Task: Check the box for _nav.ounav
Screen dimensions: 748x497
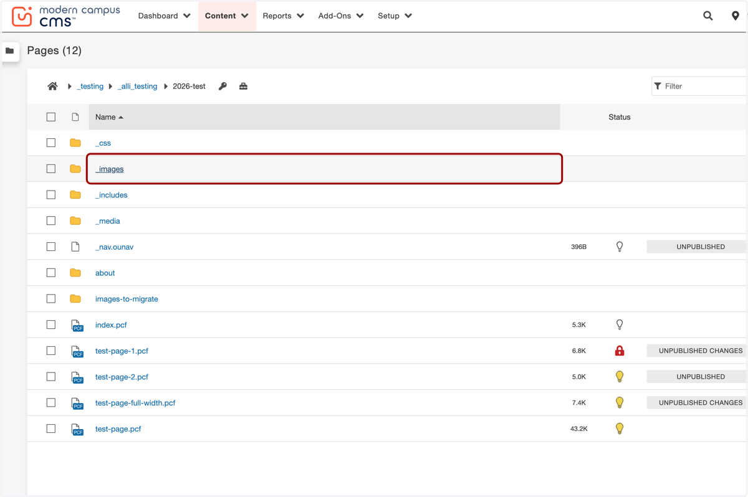Action: [51, 247]
